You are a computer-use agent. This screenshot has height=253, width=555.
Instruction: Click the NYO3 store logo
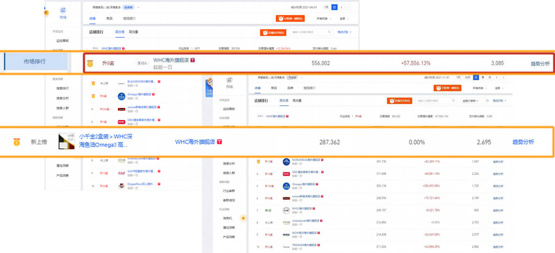[x=286, y=211]
